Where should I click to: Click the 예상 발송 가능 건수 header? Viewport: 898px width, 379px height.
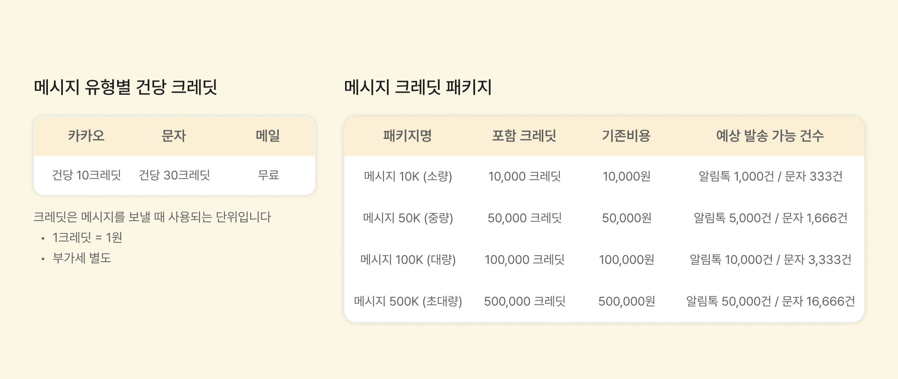[770, 136]
